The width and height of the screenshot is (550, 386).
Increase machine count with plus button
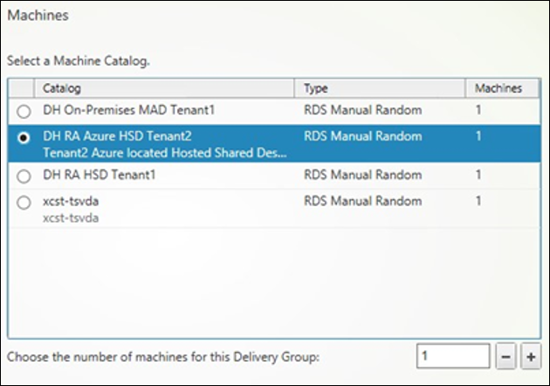tap(531, 356)
